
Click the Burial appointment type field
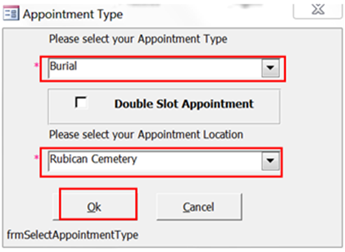tap(163, 68)
